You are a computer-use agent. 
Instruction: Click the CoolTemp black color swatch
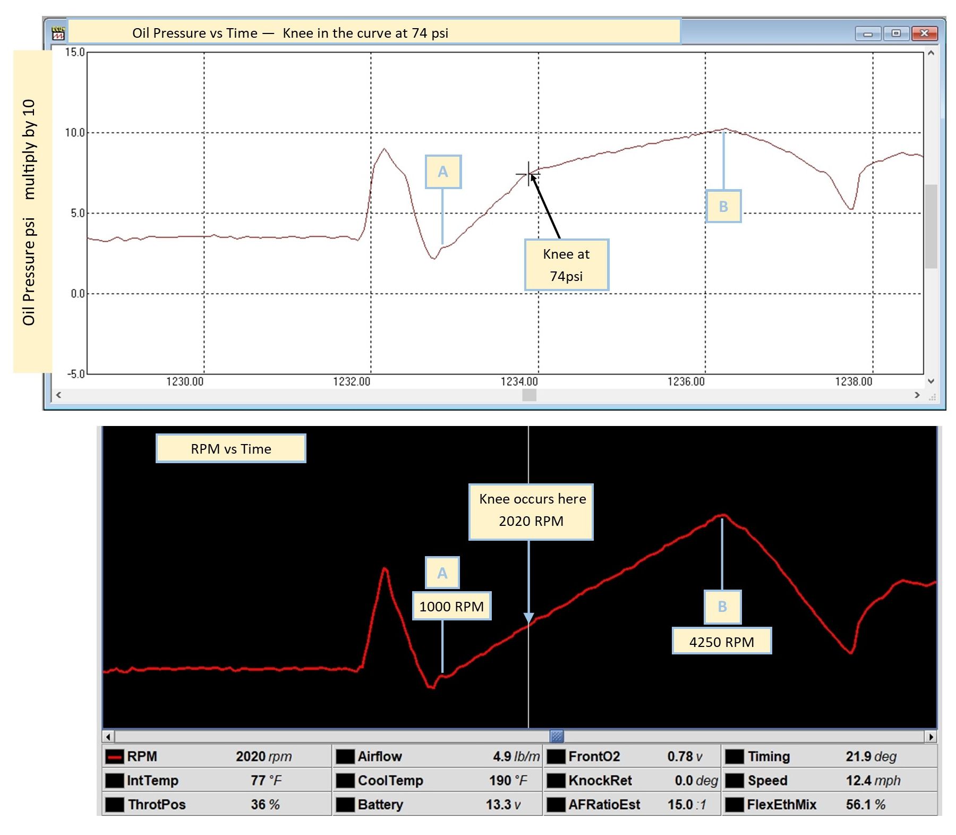[345, 780]
